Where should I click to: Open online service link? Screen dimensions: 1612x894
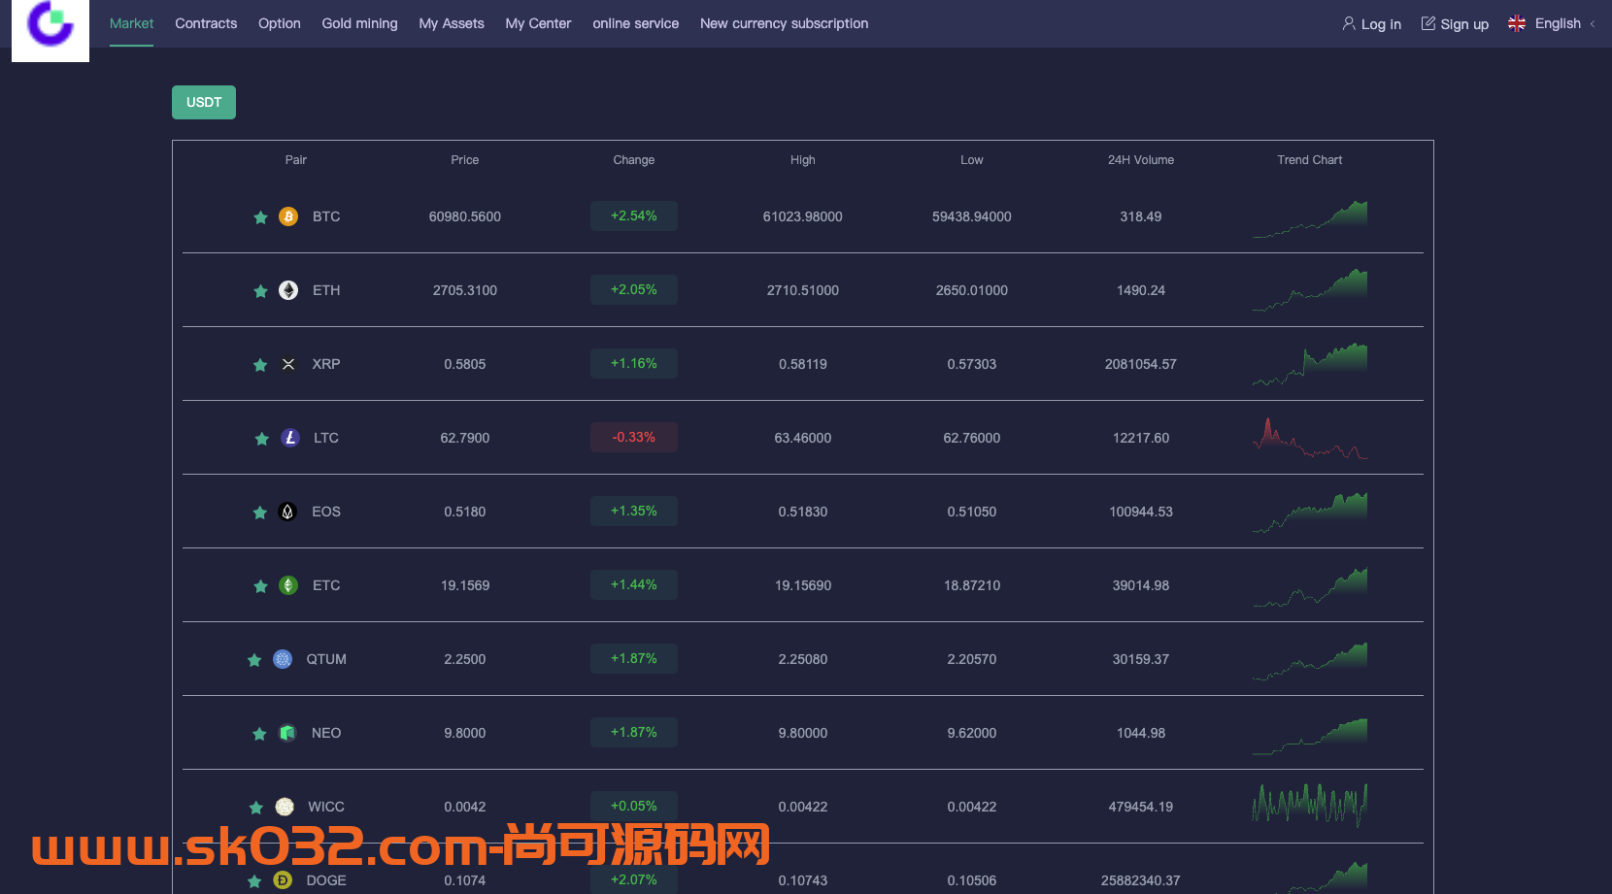[636, 23]
